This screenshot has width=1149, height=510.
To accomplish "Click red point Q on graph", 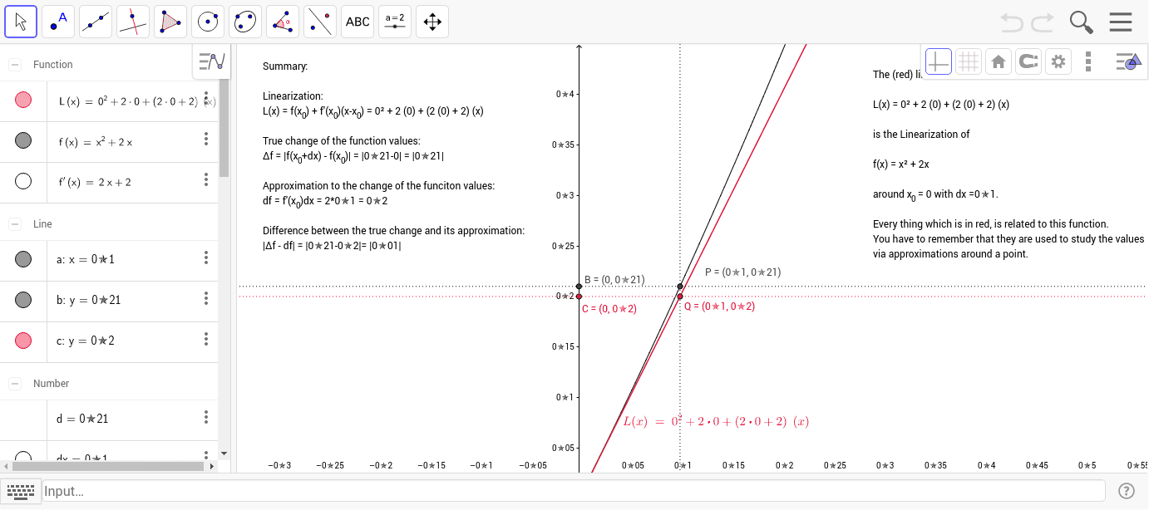I will tap(680, 297).
